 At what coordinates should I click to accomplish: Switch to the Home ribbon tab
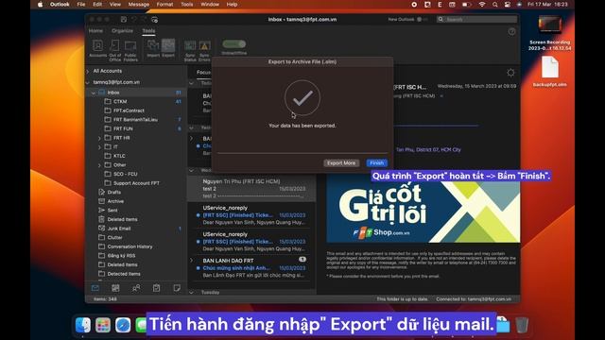(x=95, y=31)
